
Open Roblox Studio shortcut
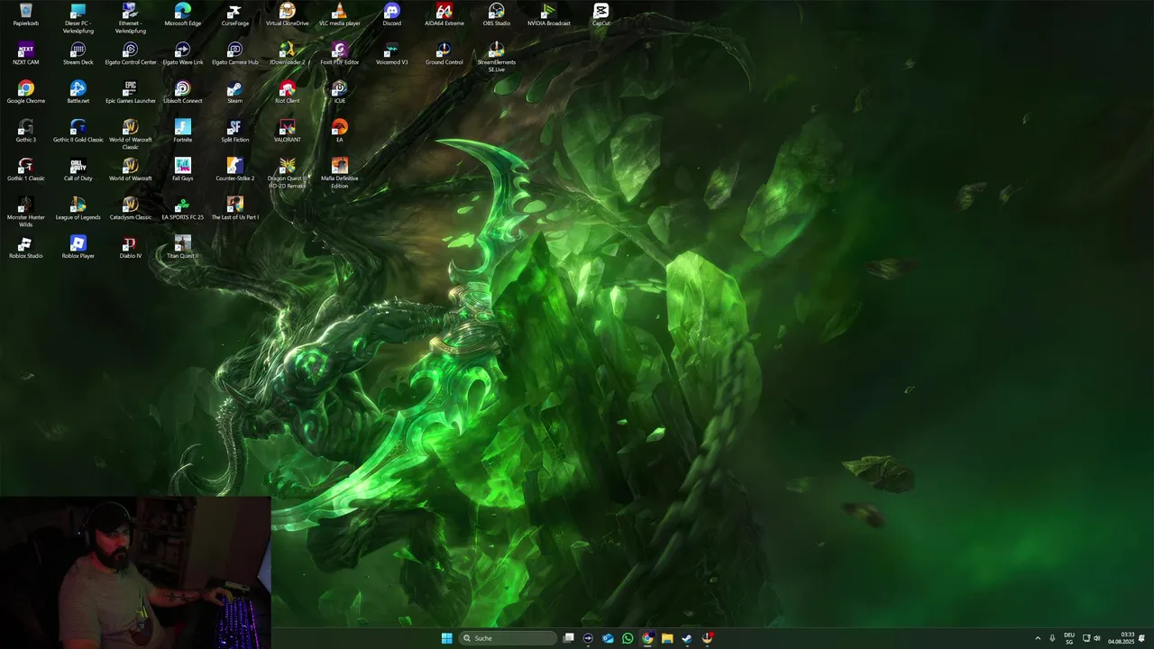(x=26, y=247)
